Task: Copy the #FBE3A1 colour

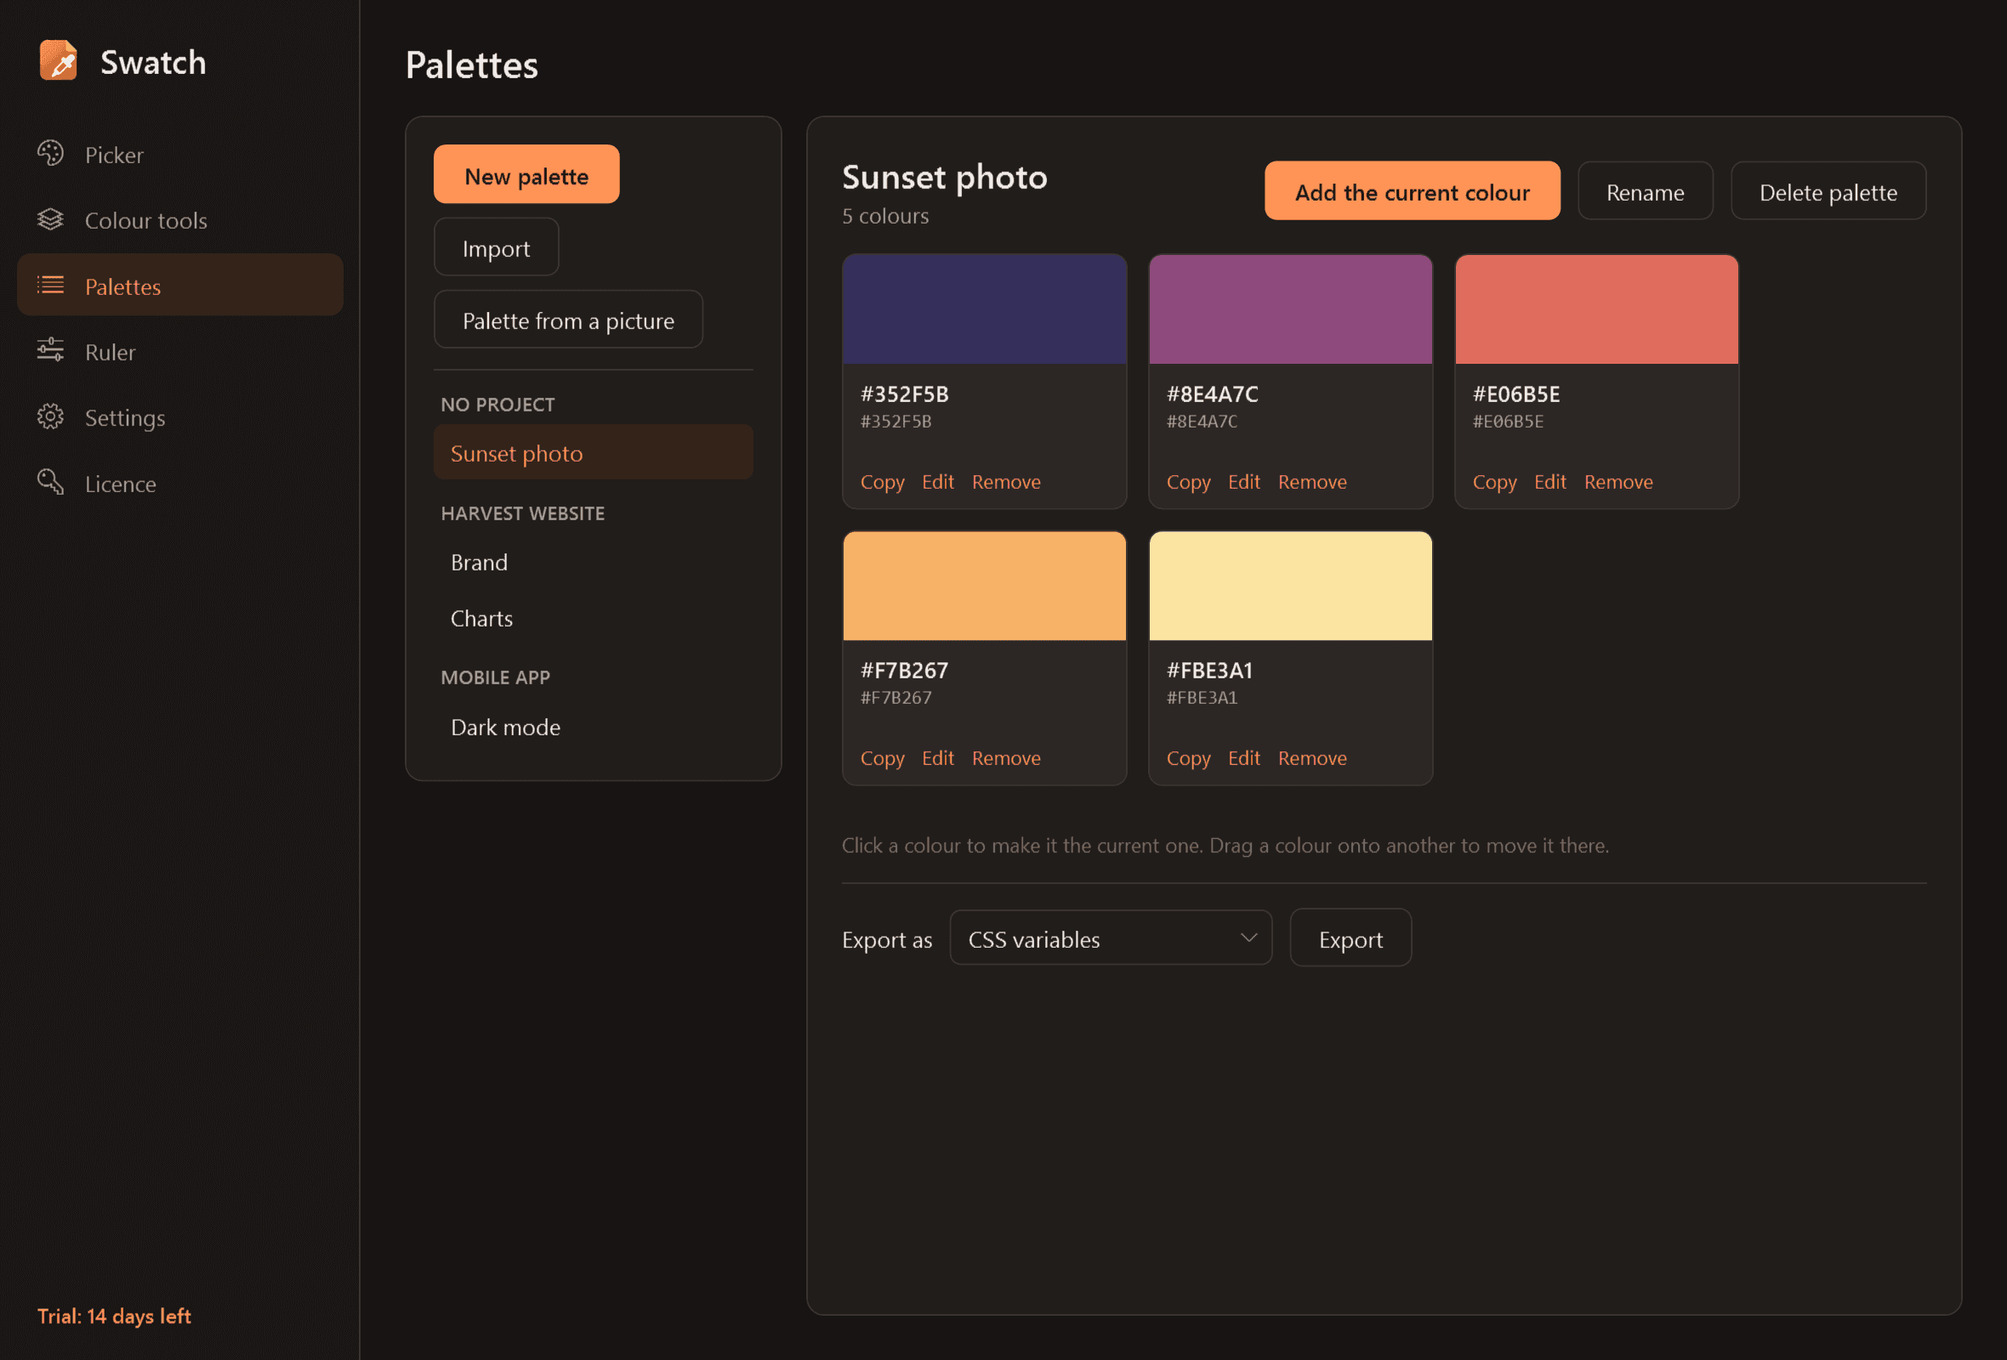Action: pyautogui.click(x=1188, y=757)
